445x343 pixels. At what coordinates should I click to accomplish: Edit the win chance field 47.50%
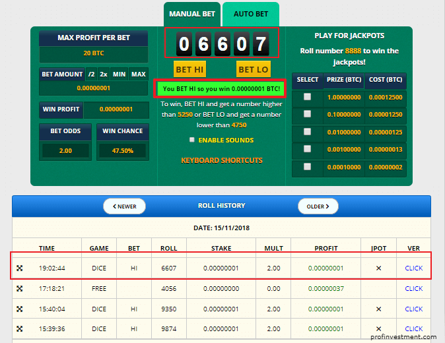122,151
